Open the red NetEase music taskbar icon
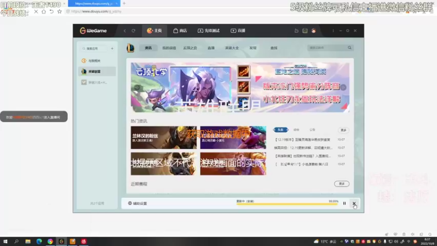 (x=84, y=241)
